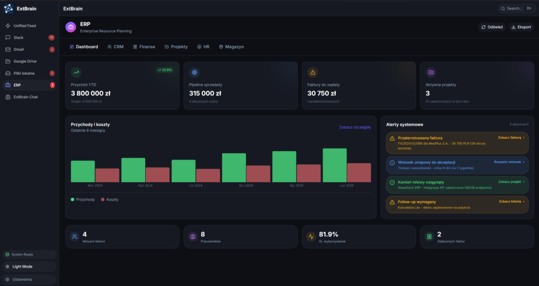Open the Magazyn tab
The width and height of the screenshot is (539, 286).
coord(231,47)
